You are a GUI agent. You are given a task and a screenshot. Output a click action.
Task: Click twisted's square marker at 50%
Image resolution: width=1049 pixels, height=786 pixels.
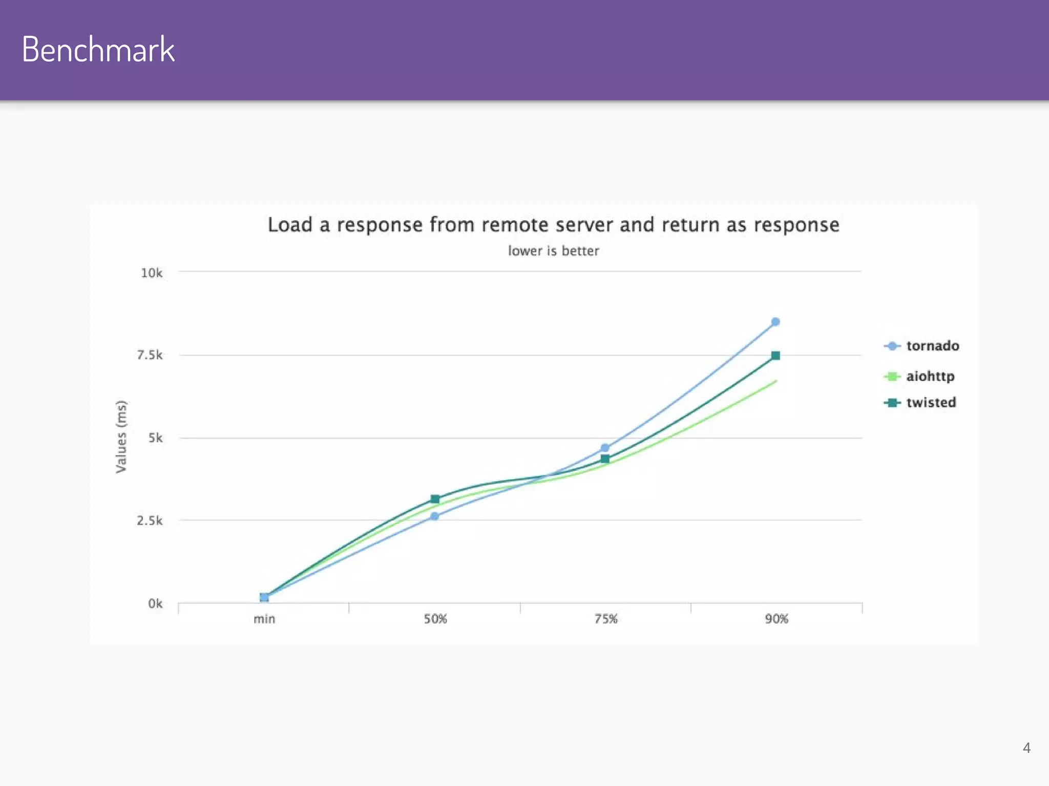pyautogui.click(x=435, y=499)
